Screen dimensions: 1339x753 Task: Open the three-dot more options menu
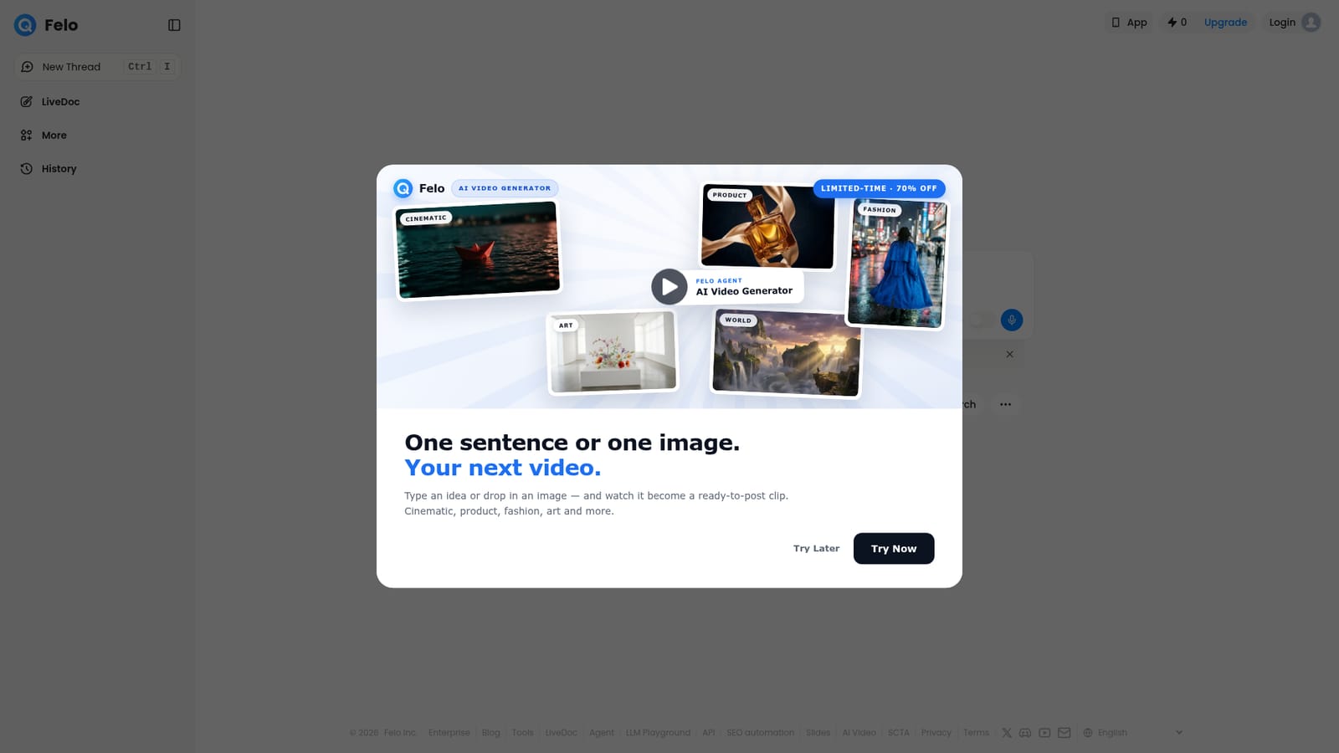point(1005,404)
